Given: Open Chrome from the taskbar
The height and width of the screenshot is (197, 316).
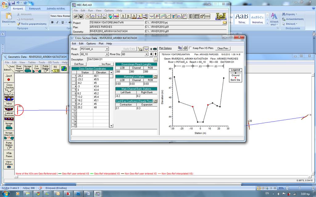Looking at the screenshot, I should point(38,194).
